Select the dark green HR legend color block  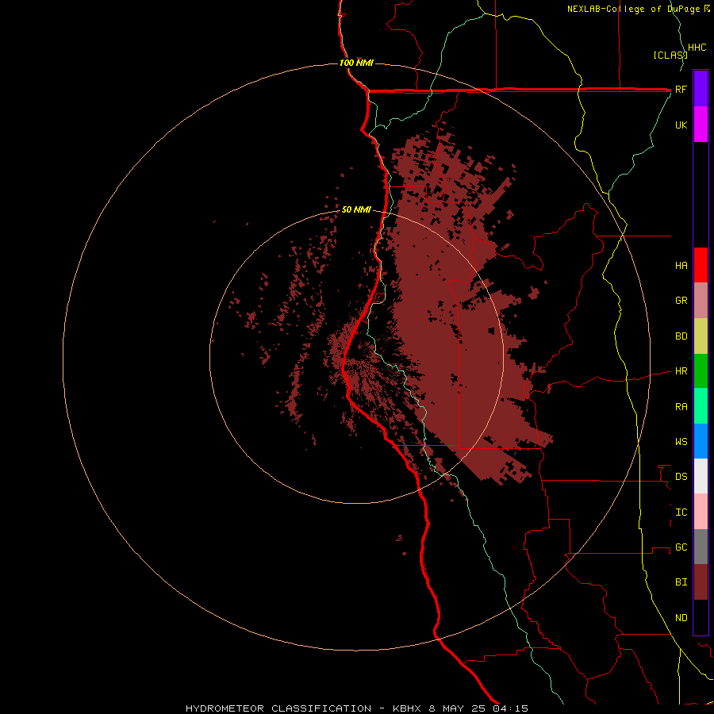[x=701, y=371]
